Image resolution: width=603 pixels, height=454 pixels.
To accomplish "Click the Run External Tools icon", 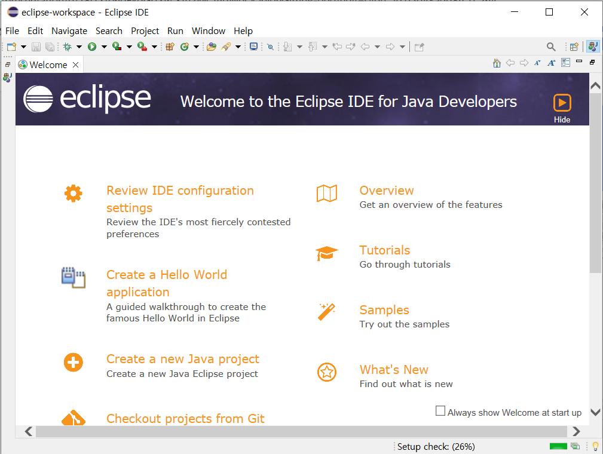I will point(142,47).
